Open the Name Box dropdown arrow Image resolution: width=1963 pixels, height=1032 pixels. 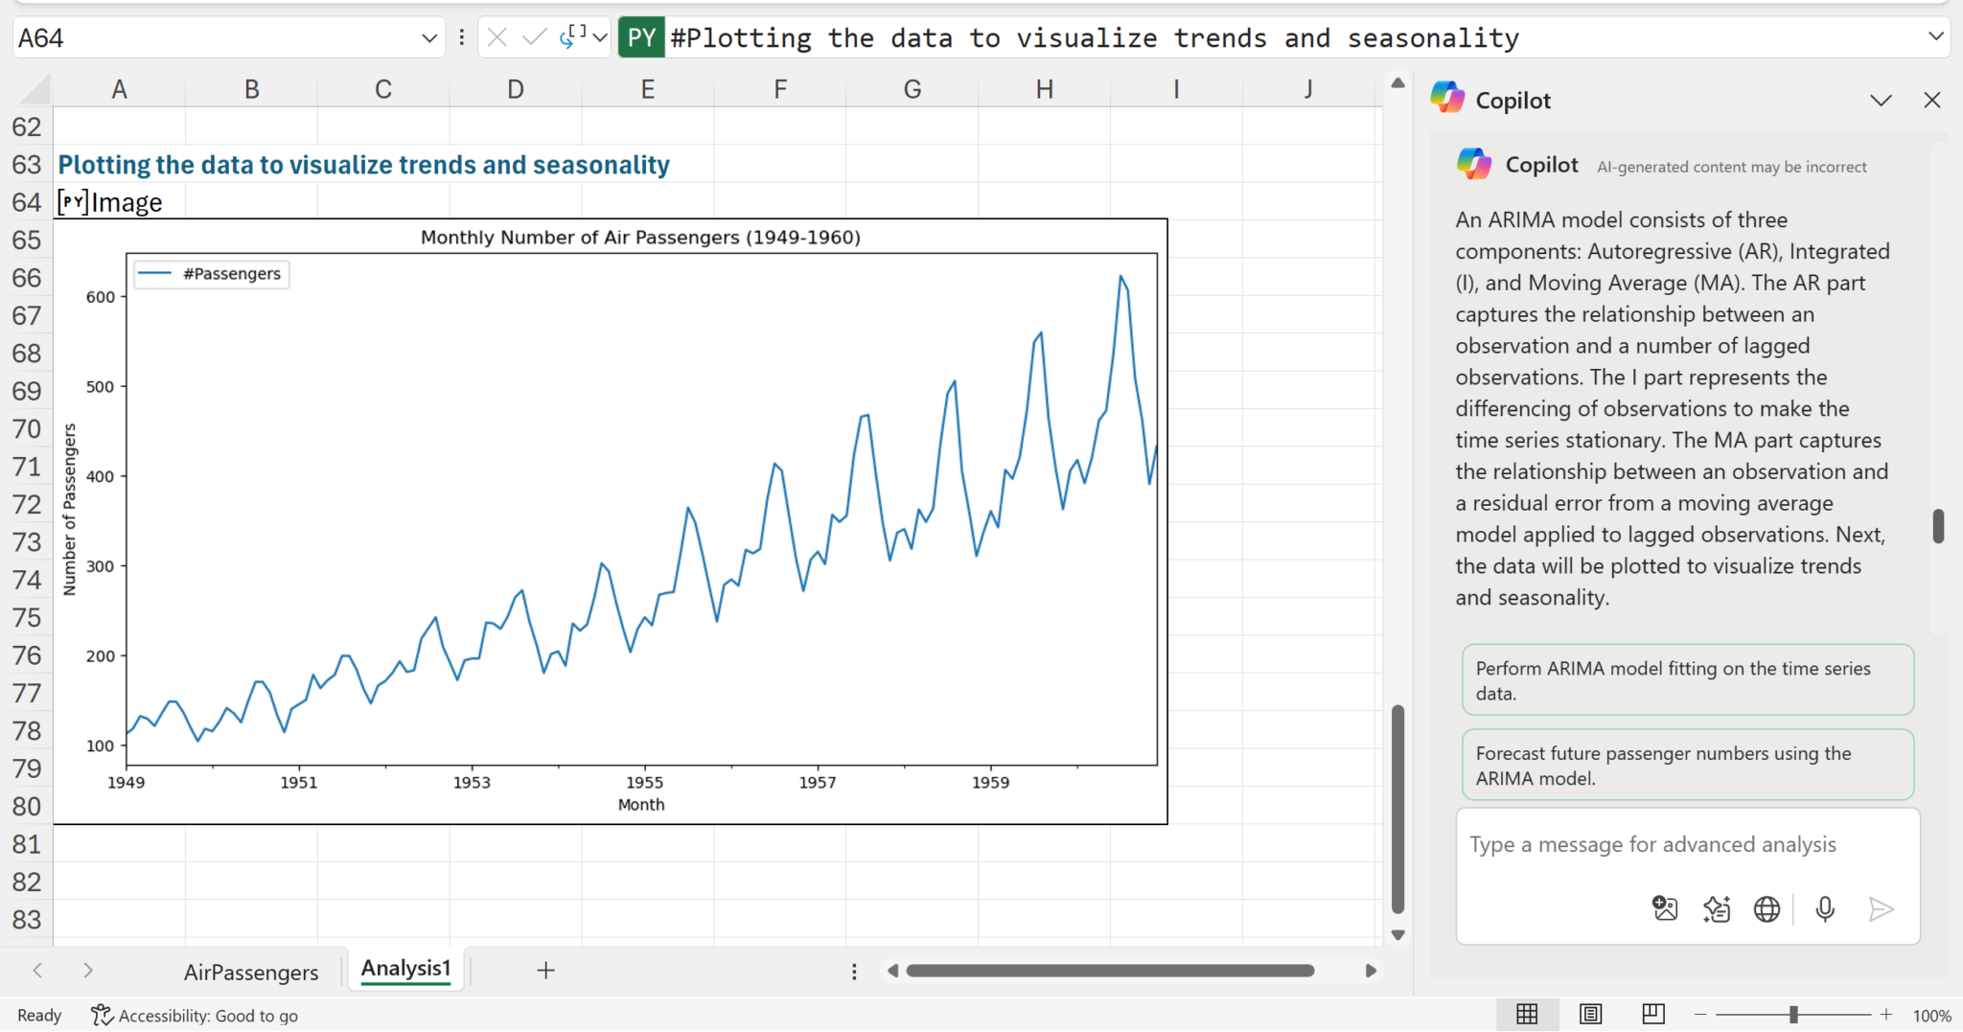428,38
